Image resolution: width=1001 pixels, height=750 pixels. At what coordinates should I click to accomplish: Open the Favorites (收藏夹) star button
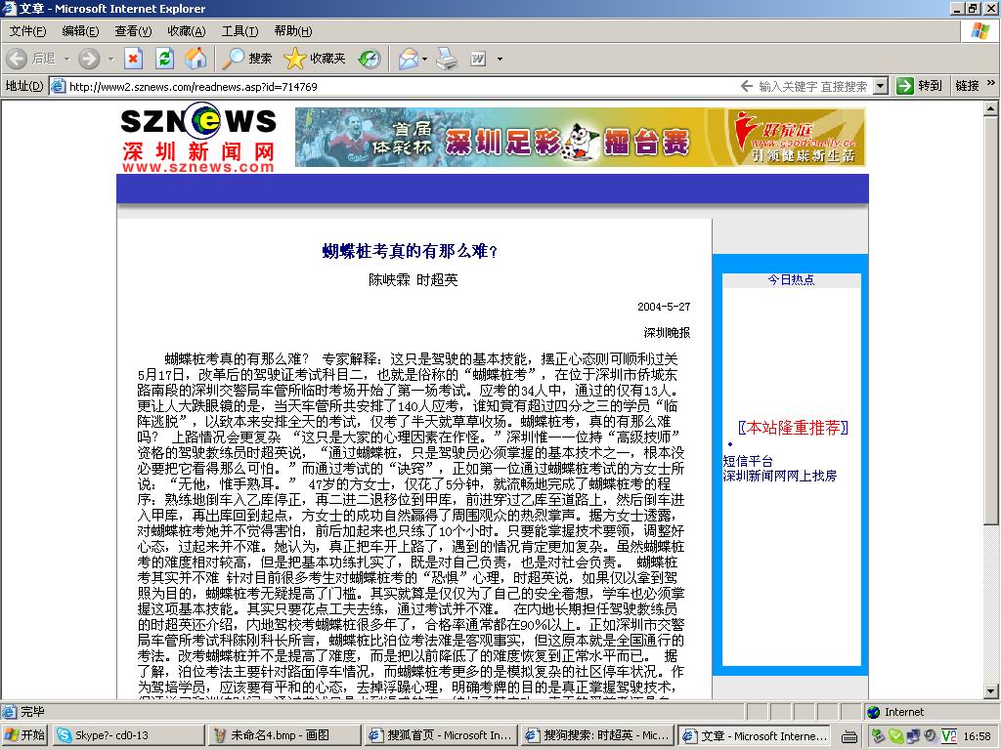[315, 59]
